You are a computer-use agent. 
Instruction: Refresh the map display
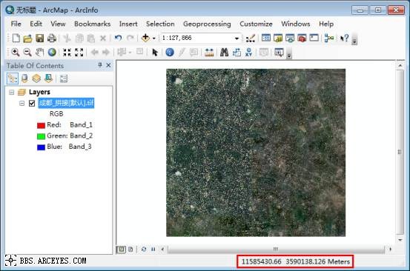tap(144, 250)
